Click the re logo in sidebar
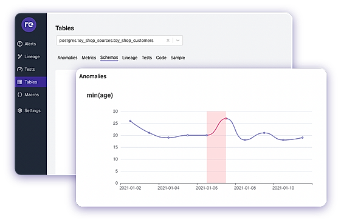This screenshot has width=341, height=223. 29,24
